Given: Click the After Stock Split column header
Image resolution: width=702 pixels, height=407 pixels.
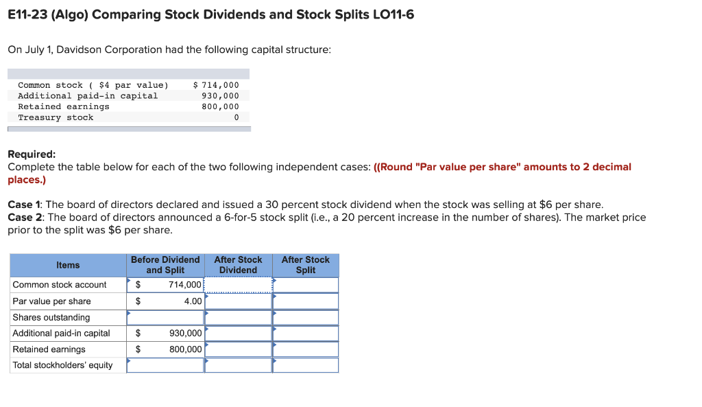Looking at the screenshot, I should coord(305,265).
